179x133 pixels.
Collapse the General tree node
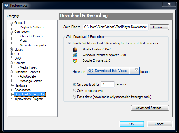(11, 23)
